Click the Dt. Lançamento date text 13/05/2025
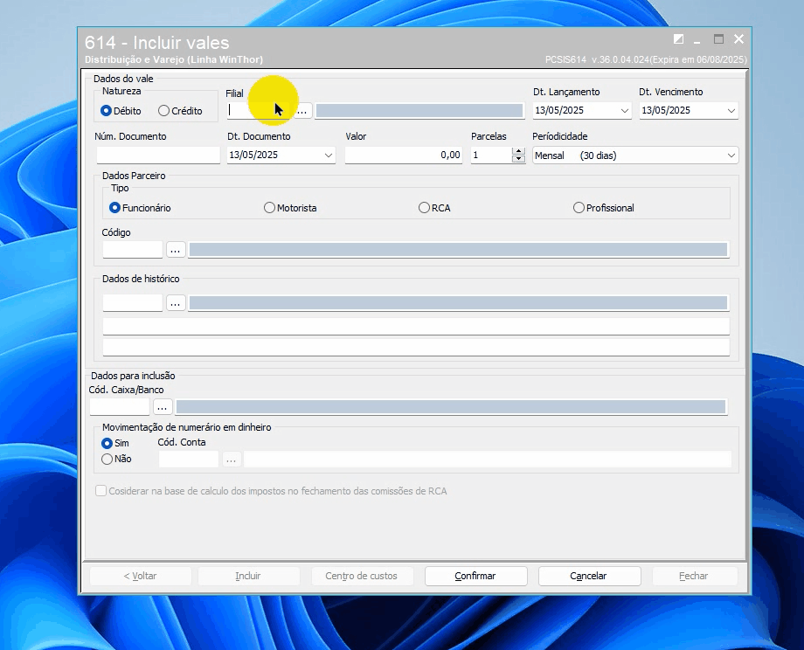Screen dimensions: 804x650 pos(559,111)
